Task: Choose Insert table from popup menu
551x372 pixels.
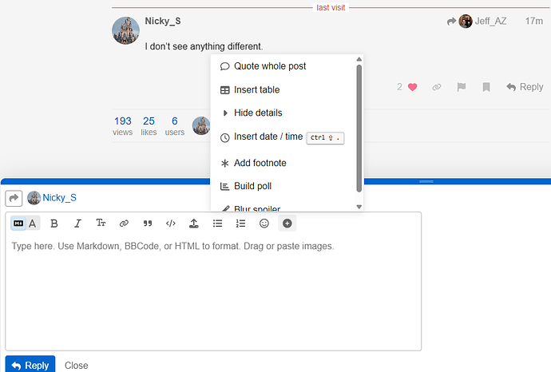Action: (x=256, y=90)
